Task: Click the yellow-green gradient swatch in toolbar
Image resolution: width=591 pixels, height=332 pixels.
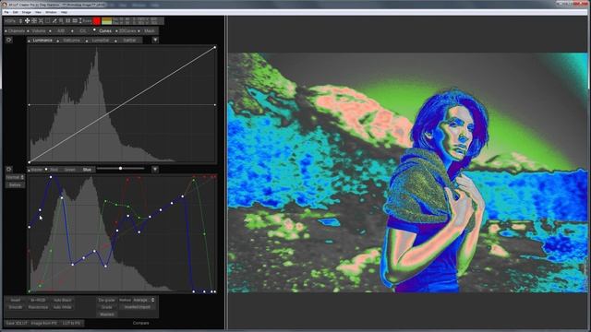Action: click(107, 21)
